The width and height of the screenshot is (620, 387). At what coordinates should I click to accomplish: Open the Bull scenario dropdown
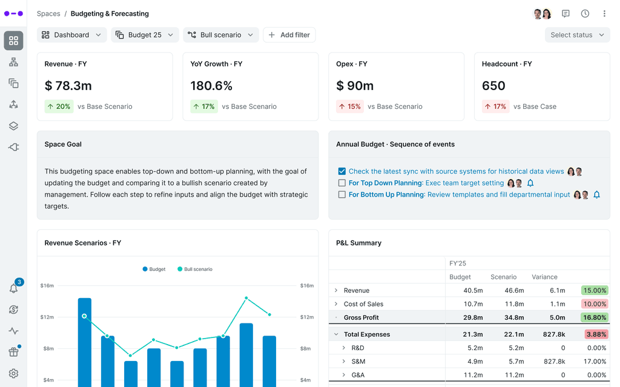[220, 34]
